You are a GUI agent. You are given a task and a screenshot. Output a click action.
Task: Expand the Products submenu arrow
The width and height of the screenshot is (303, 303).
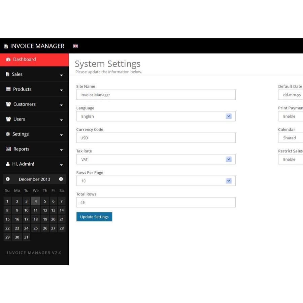click(x=62, y=90)
